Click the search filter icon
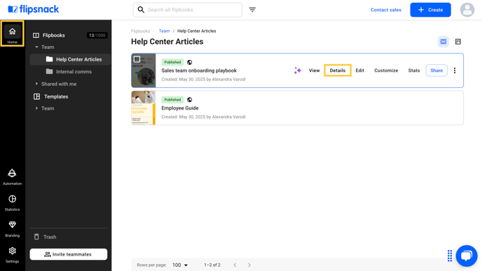This screenshot has width=482, height=271. [252, 10]
